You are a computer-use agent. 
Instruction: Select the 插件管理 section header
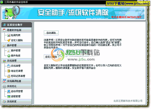(17, 45)
